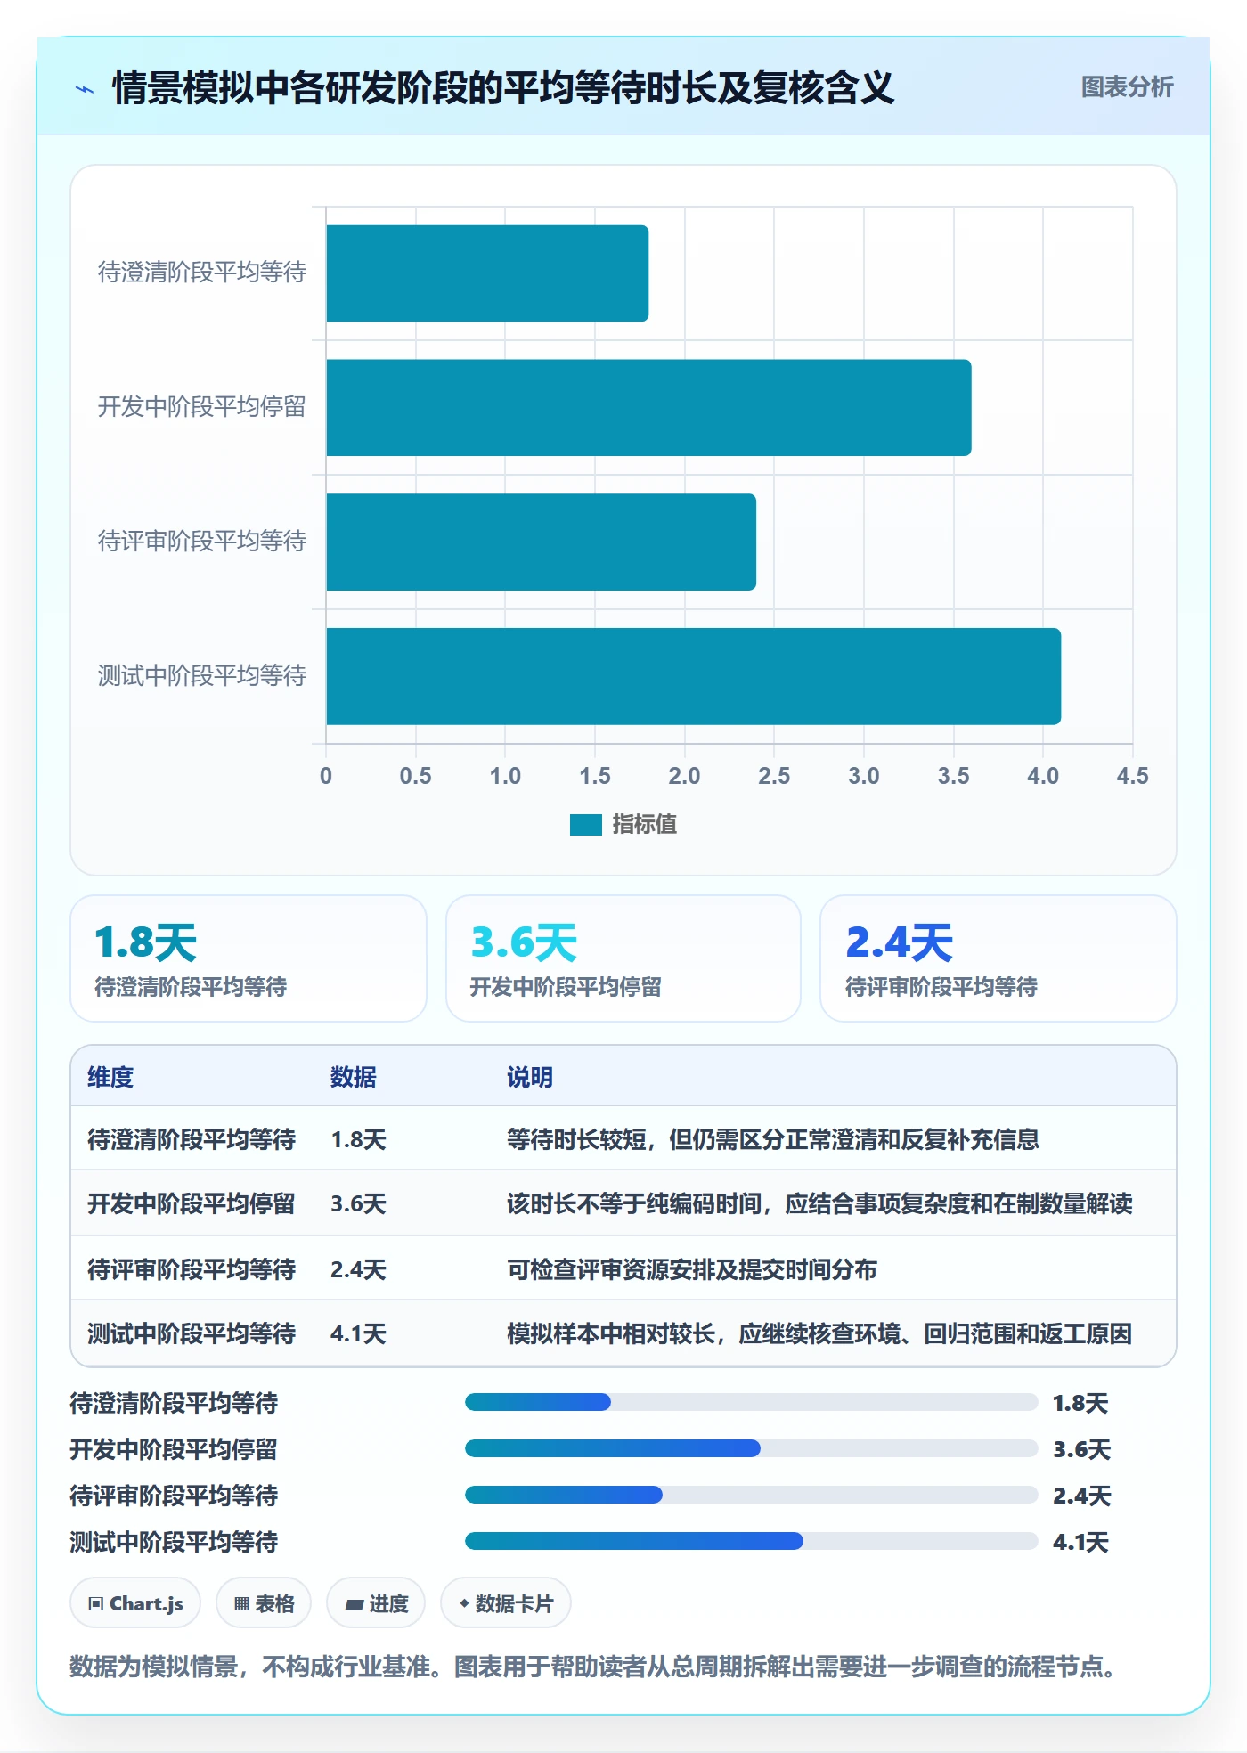Screen dimensions: 1247x1753
Task: Click the Chart.js tag
Action: (x=135, y=1603)
